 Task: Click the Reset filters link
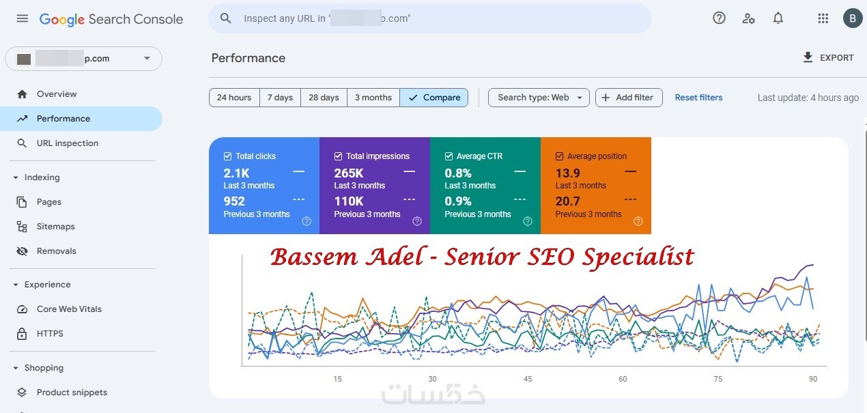point(698,98)
